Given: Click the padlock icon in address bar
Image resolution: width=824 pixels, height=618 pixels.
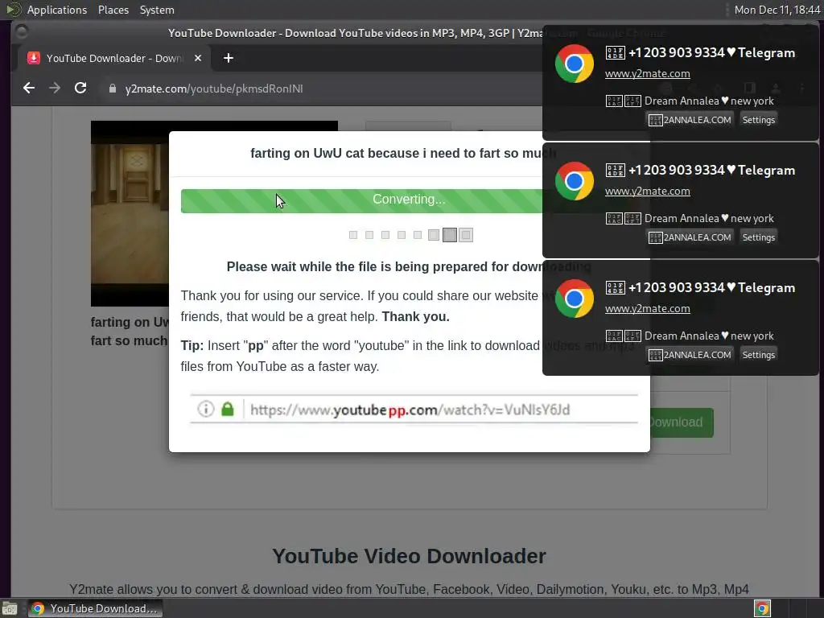Looking at the screenshot, I should coord(112,89).
